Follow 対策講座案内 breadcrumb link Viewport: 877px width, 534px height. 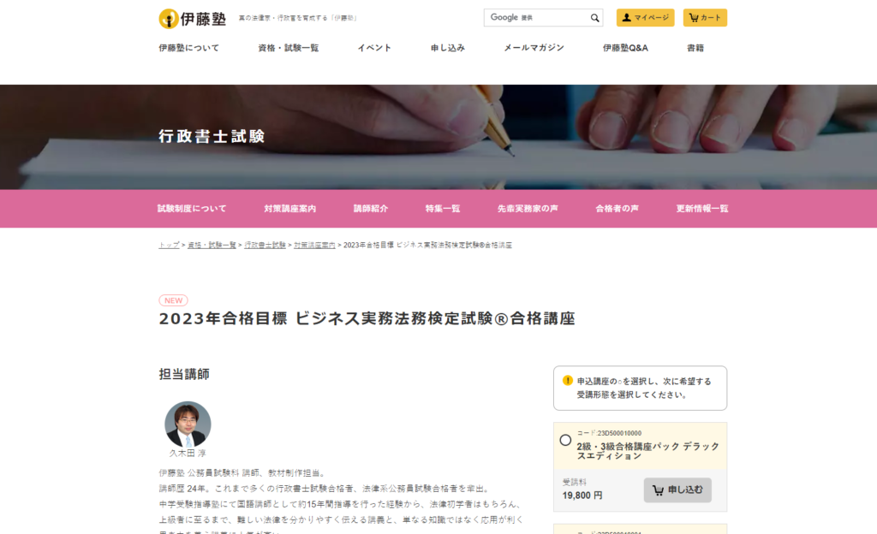(x=314, y=246)
